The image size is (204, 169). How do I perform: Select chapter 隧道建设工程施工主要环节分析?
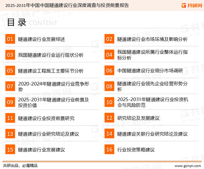tap(51, 71)
